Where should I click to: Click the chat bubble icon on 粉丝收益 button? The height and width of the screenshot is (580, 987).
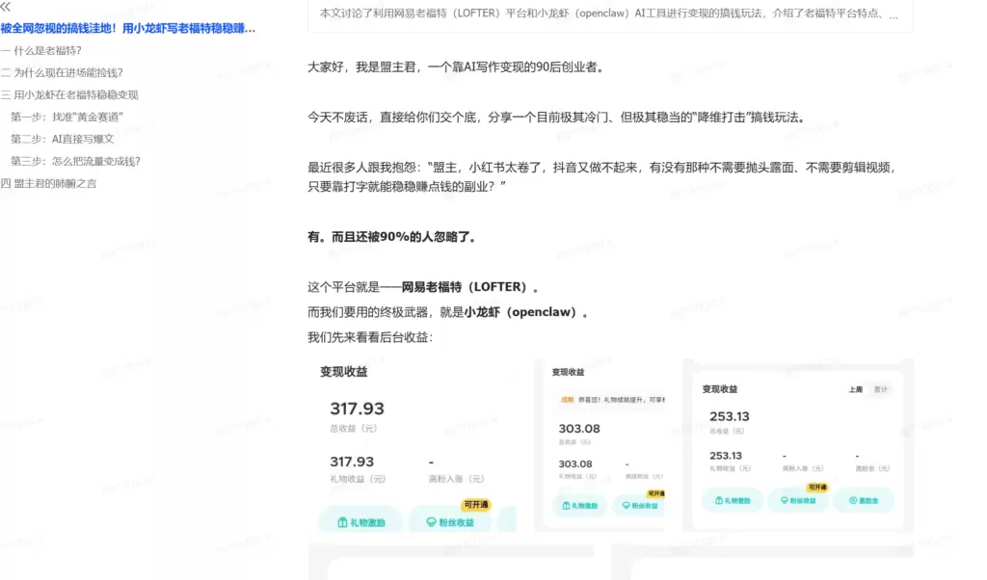[432, 521]
